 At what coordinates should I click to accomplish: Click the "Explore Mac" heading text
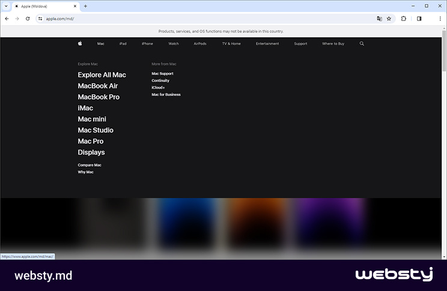[x=88, y=64]
